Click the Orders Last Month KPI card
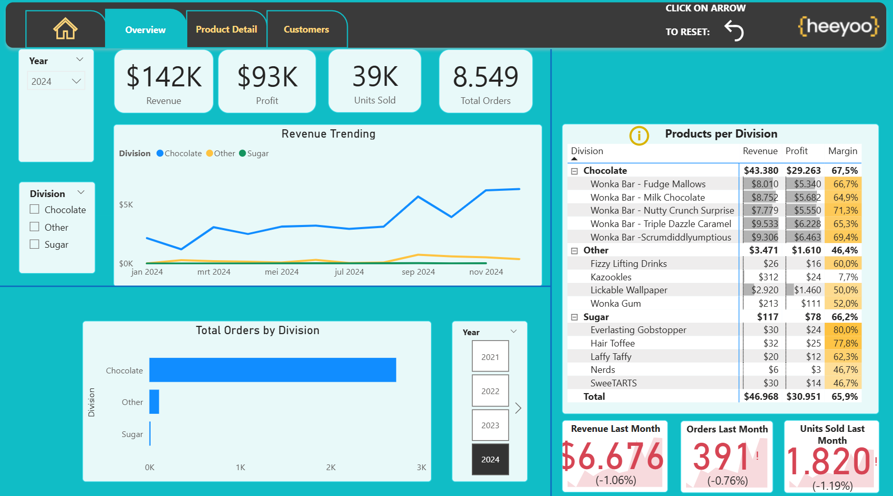The height and width of the screenshot is (496, 893). point(726,456)
